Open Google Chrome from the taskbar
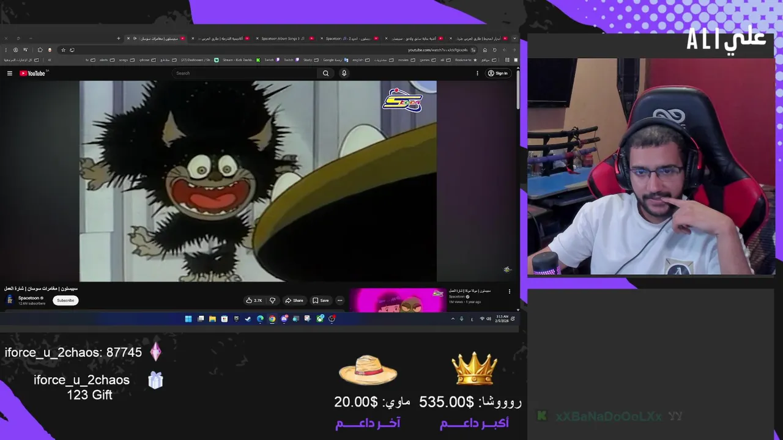The width and height of the screenshot is (783, 440). pyautogui.click(x=272, y=318)
